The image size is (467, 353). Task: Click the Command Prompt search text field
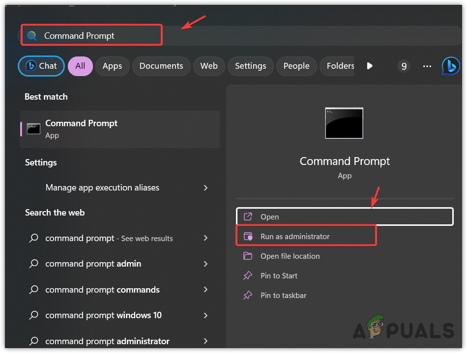[x=98, y=36]
